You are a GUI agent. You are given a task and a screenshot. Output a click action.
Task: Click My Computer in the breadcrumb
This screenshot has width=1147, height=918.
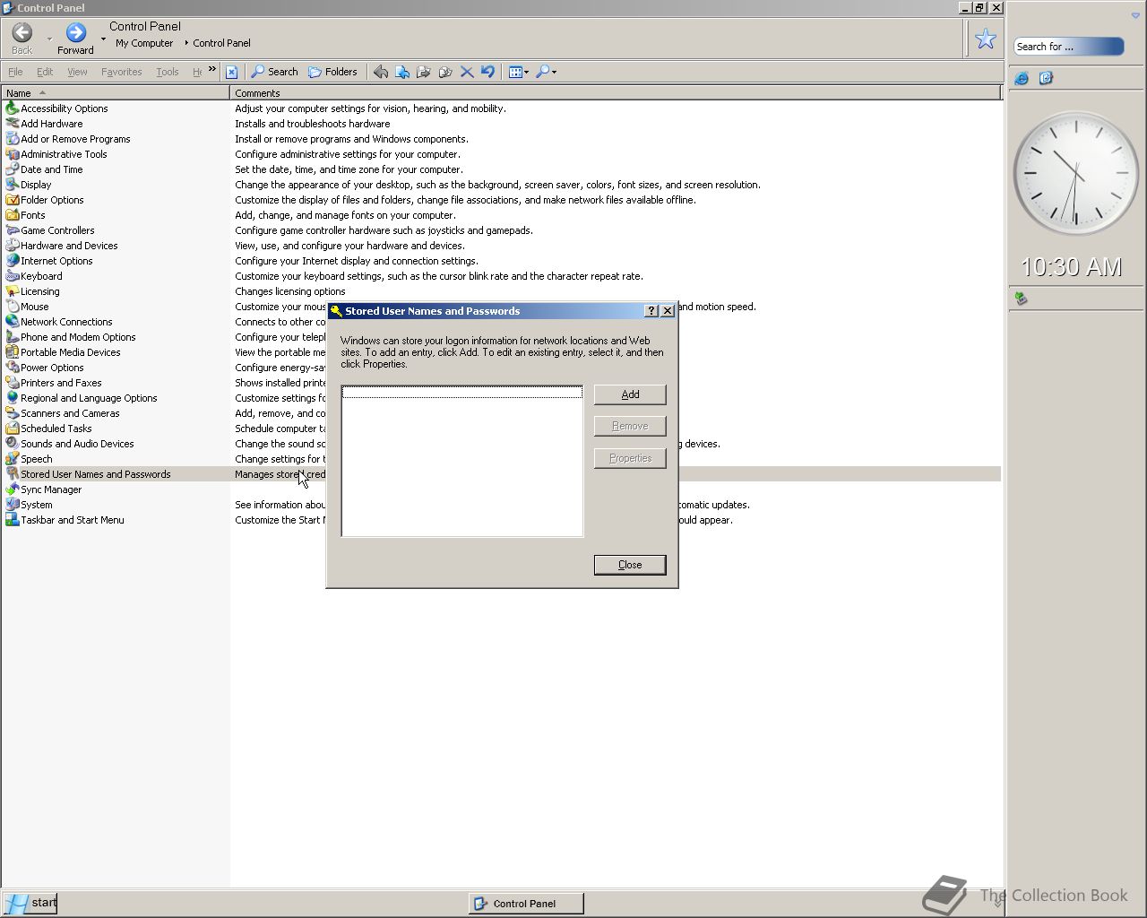point(144,43)
